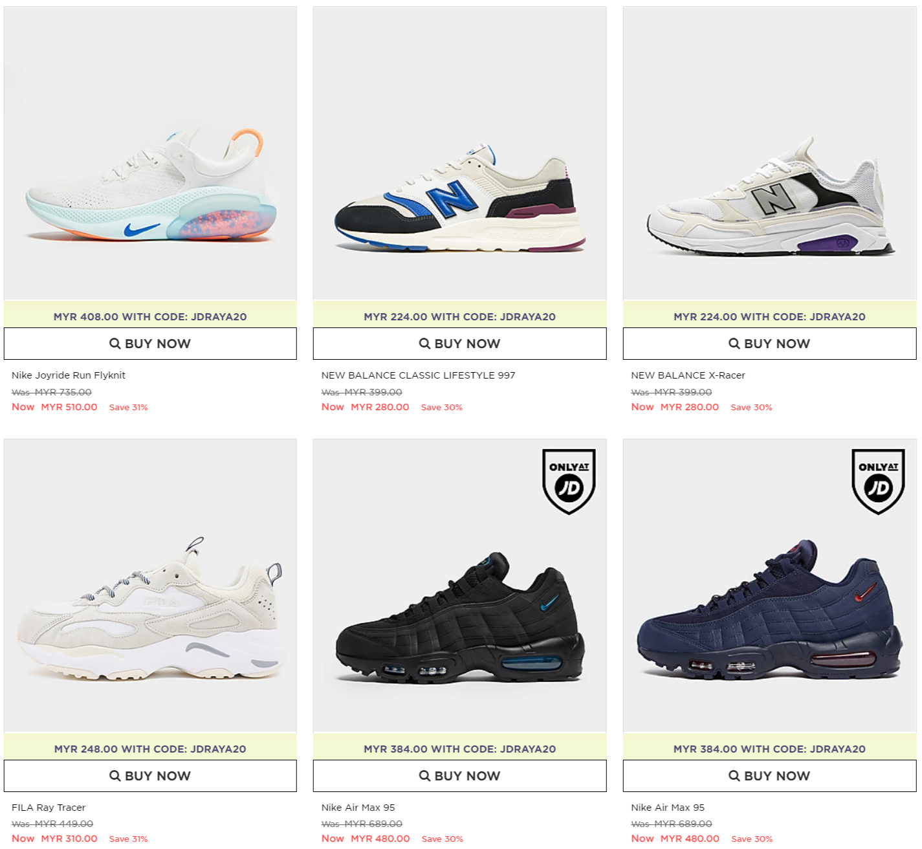The height and width of the screenshot is (849, 922).
Task: Open the Nike Joyride Run Flyknit title link
Action: (x=69, y=375)
